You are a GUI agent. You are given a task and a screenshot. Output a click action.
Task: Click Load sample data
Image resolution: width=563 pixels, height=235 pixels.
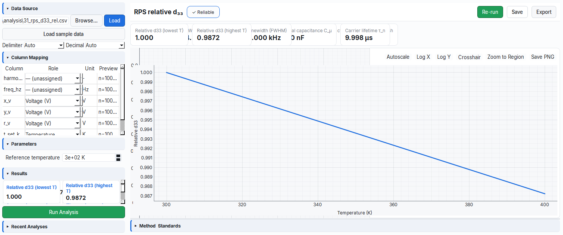pyautogui.click(x=64, y=34)
